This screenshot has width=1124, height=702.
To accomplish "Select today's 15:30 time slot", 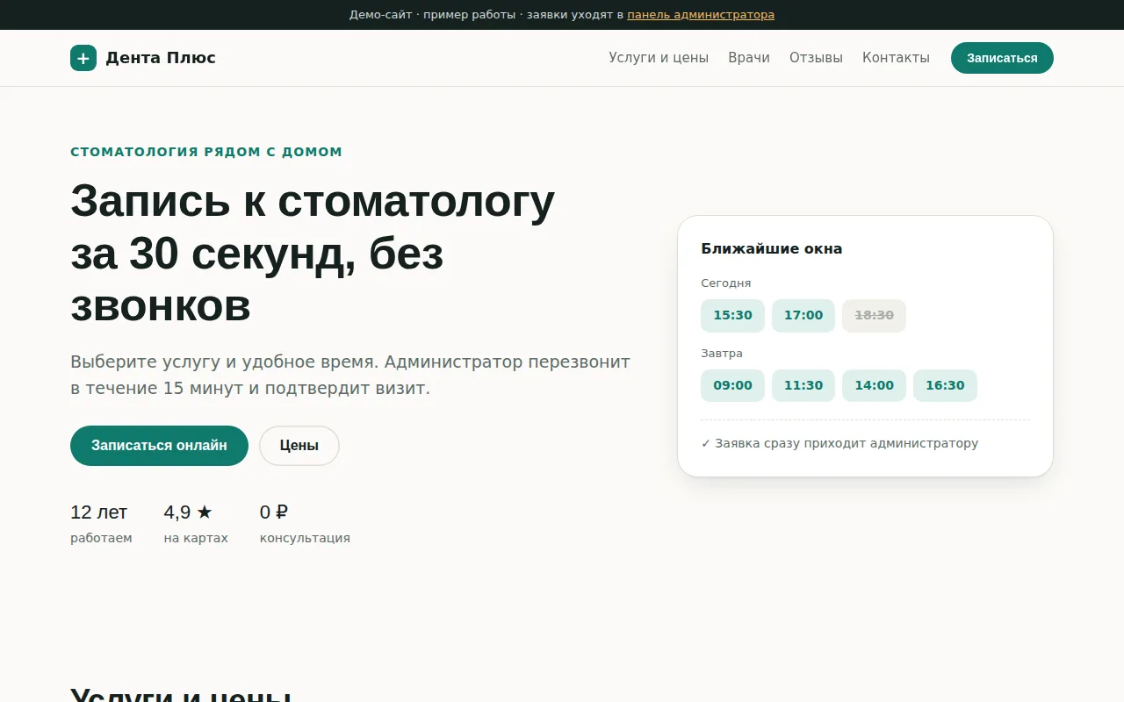I will pyautogui.click(x=732, y=316).
